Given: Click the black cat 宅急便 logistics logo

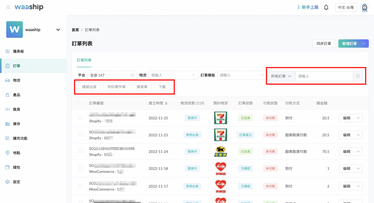Looking at the screenshot, I should coord(220,151).
